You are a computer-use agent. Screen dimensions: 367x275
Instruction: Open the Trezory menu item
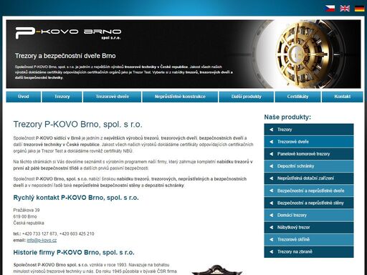[62, 97]
